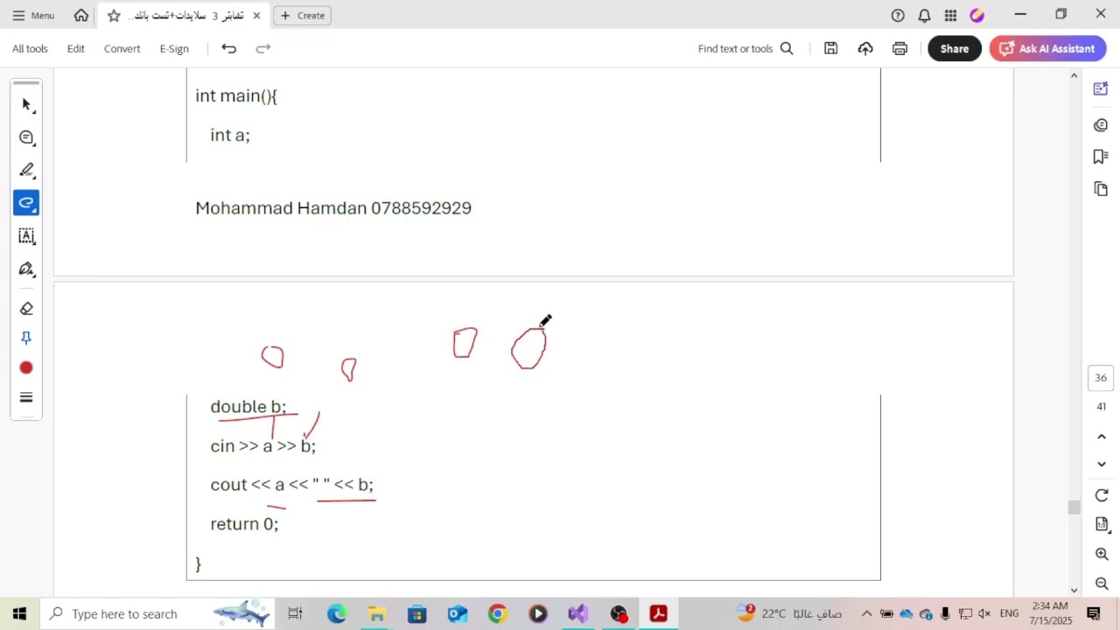Go to the Home view
Screen dimensions: 1120x630
pyautogui.click(x=80, y=15)
